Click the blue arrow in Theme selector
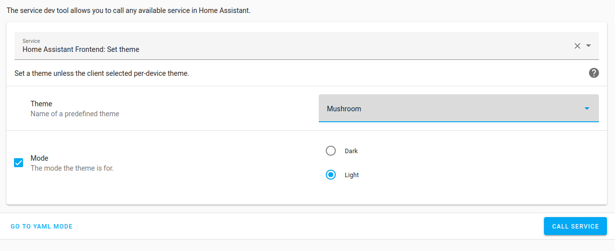The height and width of the screenshot is (251, 615). click(587, 109)
